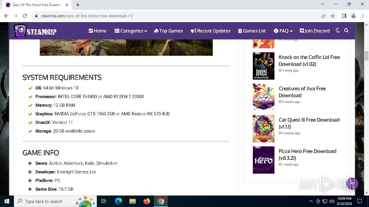Viewport: 369px width, 207px height.
Task: Click the page vertical scrollbar thumb
Action: pos(366,56)
